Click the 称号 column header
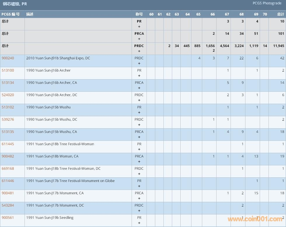This screenshot has height=227, width=286. pos(139,14)
